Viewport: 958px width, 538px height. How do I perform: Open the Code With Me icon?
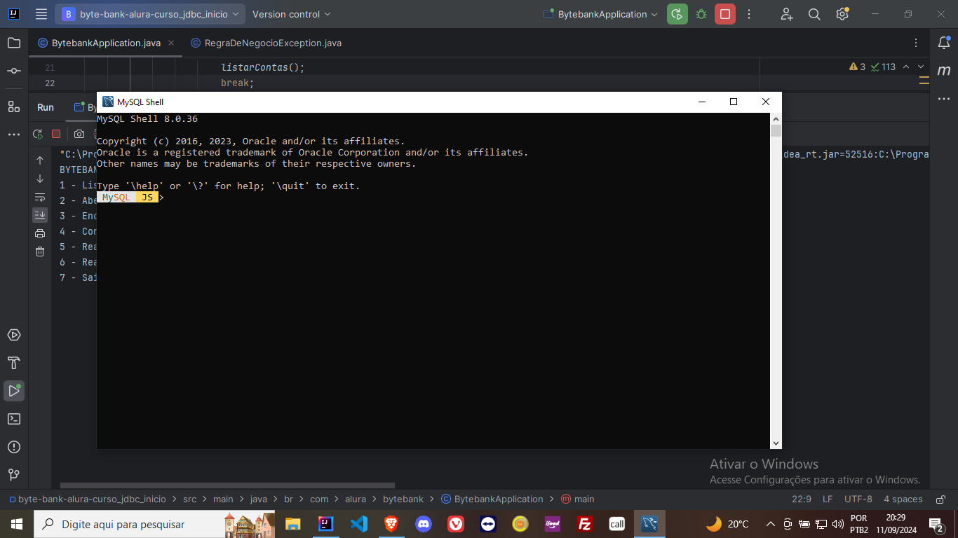tap(786, 14)
